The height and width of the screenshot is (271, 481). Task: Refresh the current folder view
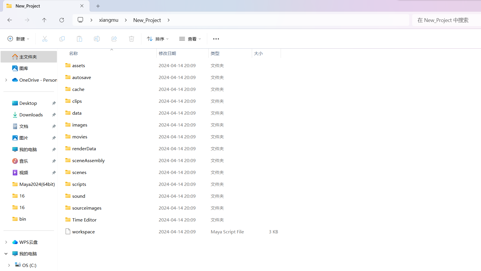coord(62,20)
